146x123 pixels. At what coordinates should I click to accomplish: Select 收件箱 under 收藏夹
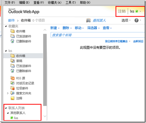(x=21, y=31)
